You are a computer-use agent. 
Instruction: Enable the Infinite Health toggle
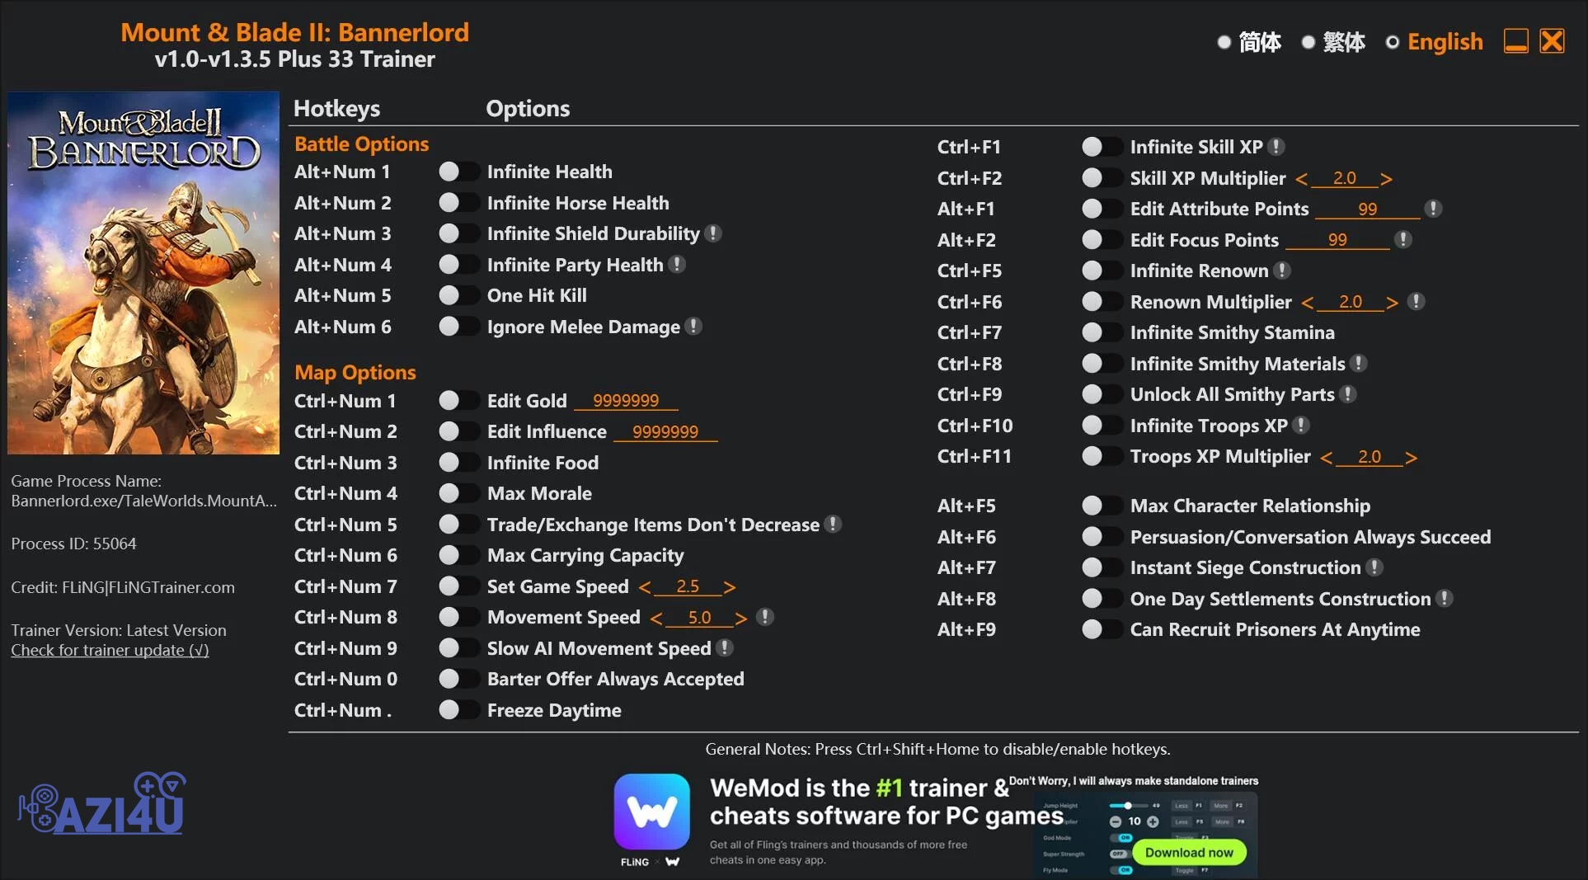(458, 172)
